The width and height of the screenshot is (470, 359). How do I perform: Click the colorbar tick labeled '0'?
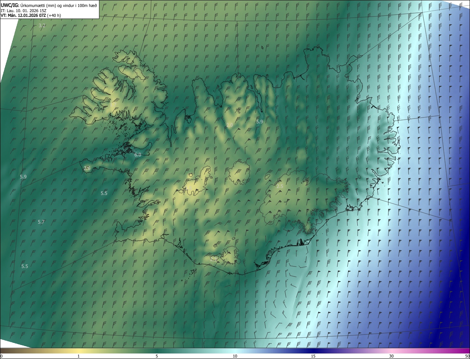point(1,356)
